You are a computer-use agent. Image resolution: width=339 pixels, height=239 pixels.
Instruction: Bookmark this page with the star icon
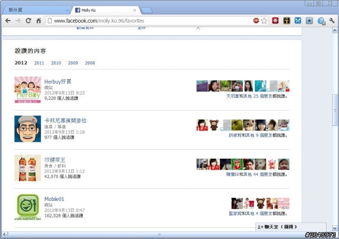(264, 21)
